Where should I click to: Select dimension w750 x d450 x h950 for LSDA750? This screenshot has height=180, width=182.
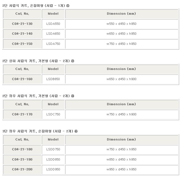click(x=122, y=44)
